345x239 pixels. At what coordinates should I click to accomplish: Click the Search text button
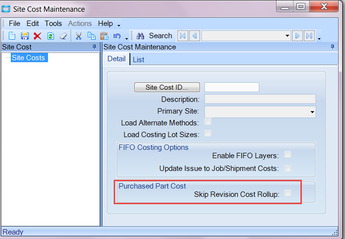(x=160, y=36)
